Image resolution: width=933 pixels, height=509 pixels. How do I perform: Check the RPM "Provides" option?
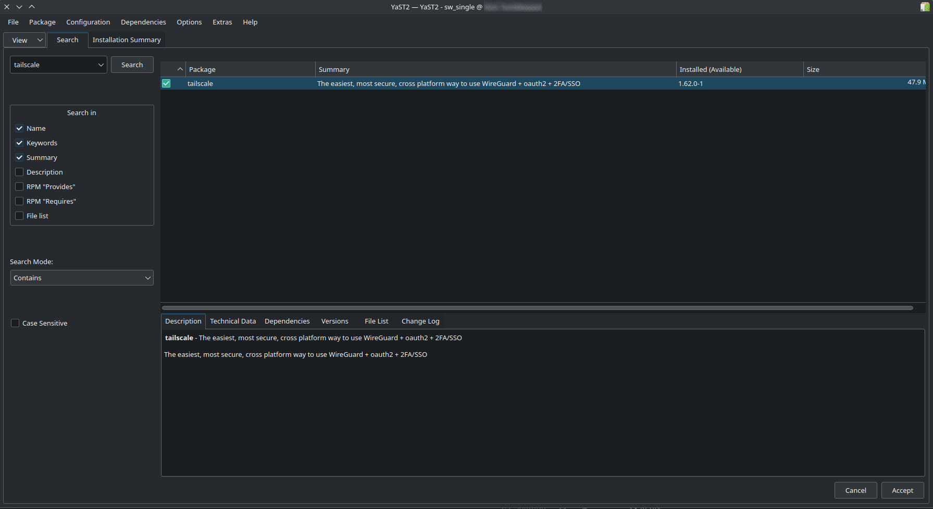tap(19, 187)
